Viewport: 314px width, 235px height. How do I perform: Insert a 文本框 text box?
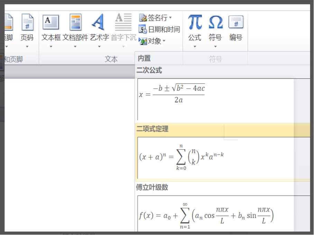pyautogui.click(x=50, y=23)
